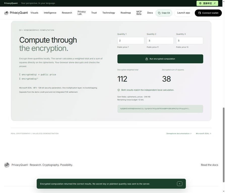
Task: Click 'Microsoft SEAL · BFV' parameters note
Action: pos(58,88)
